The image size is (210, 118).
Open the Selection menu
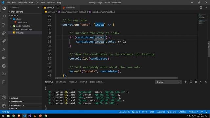pos(22,2)
